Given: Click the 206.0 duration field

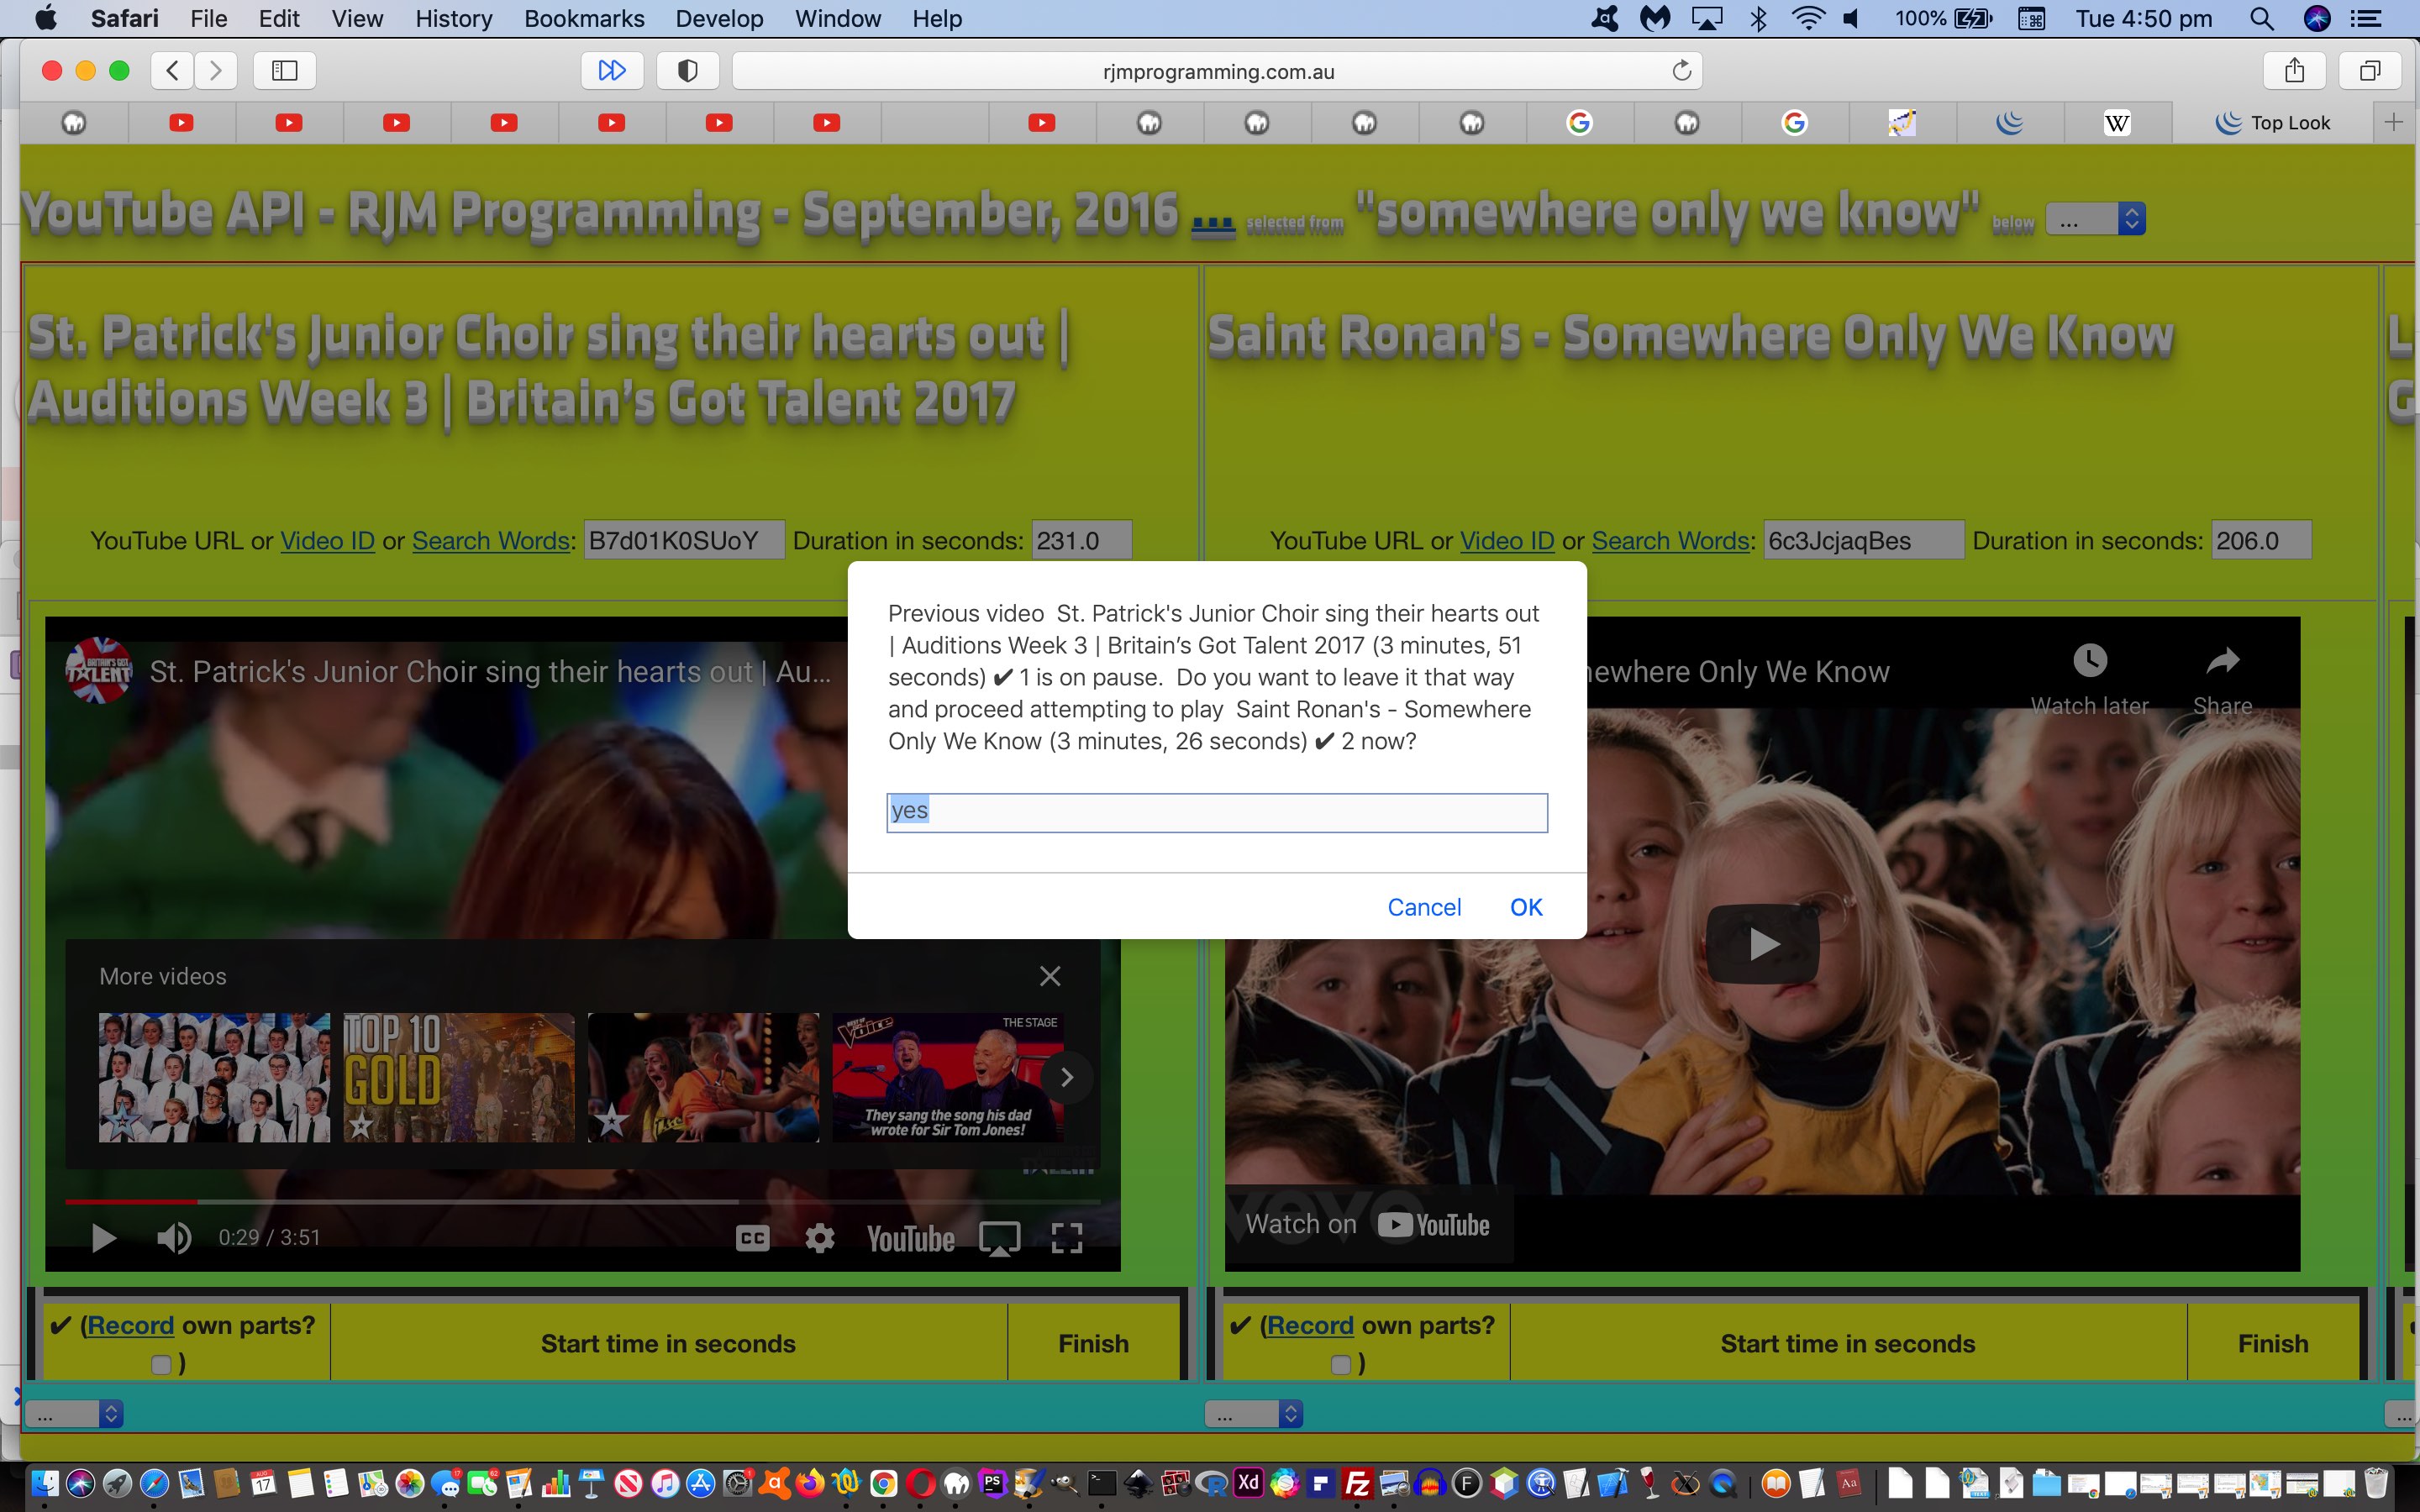Looking at the screenshot, I should [2261, 541].
